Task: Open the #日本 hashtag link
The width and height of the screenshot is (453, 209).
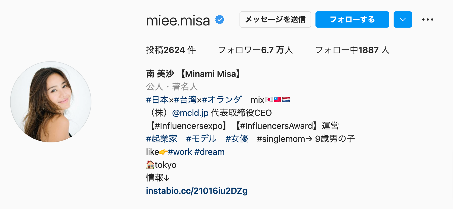Action: pyautogui.click(x=157, y=100)
